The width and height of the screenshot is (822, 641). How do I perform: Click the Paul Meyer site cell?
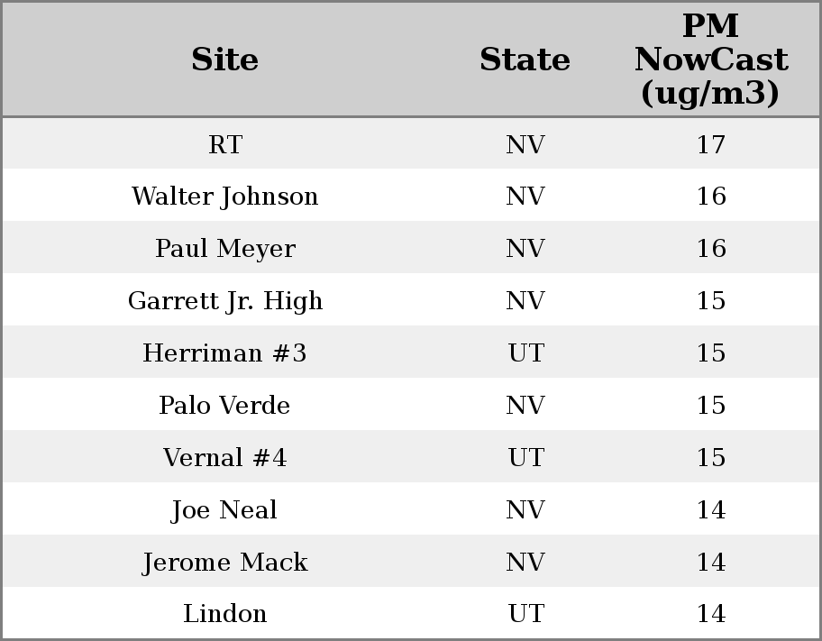[x=225, y=249]
